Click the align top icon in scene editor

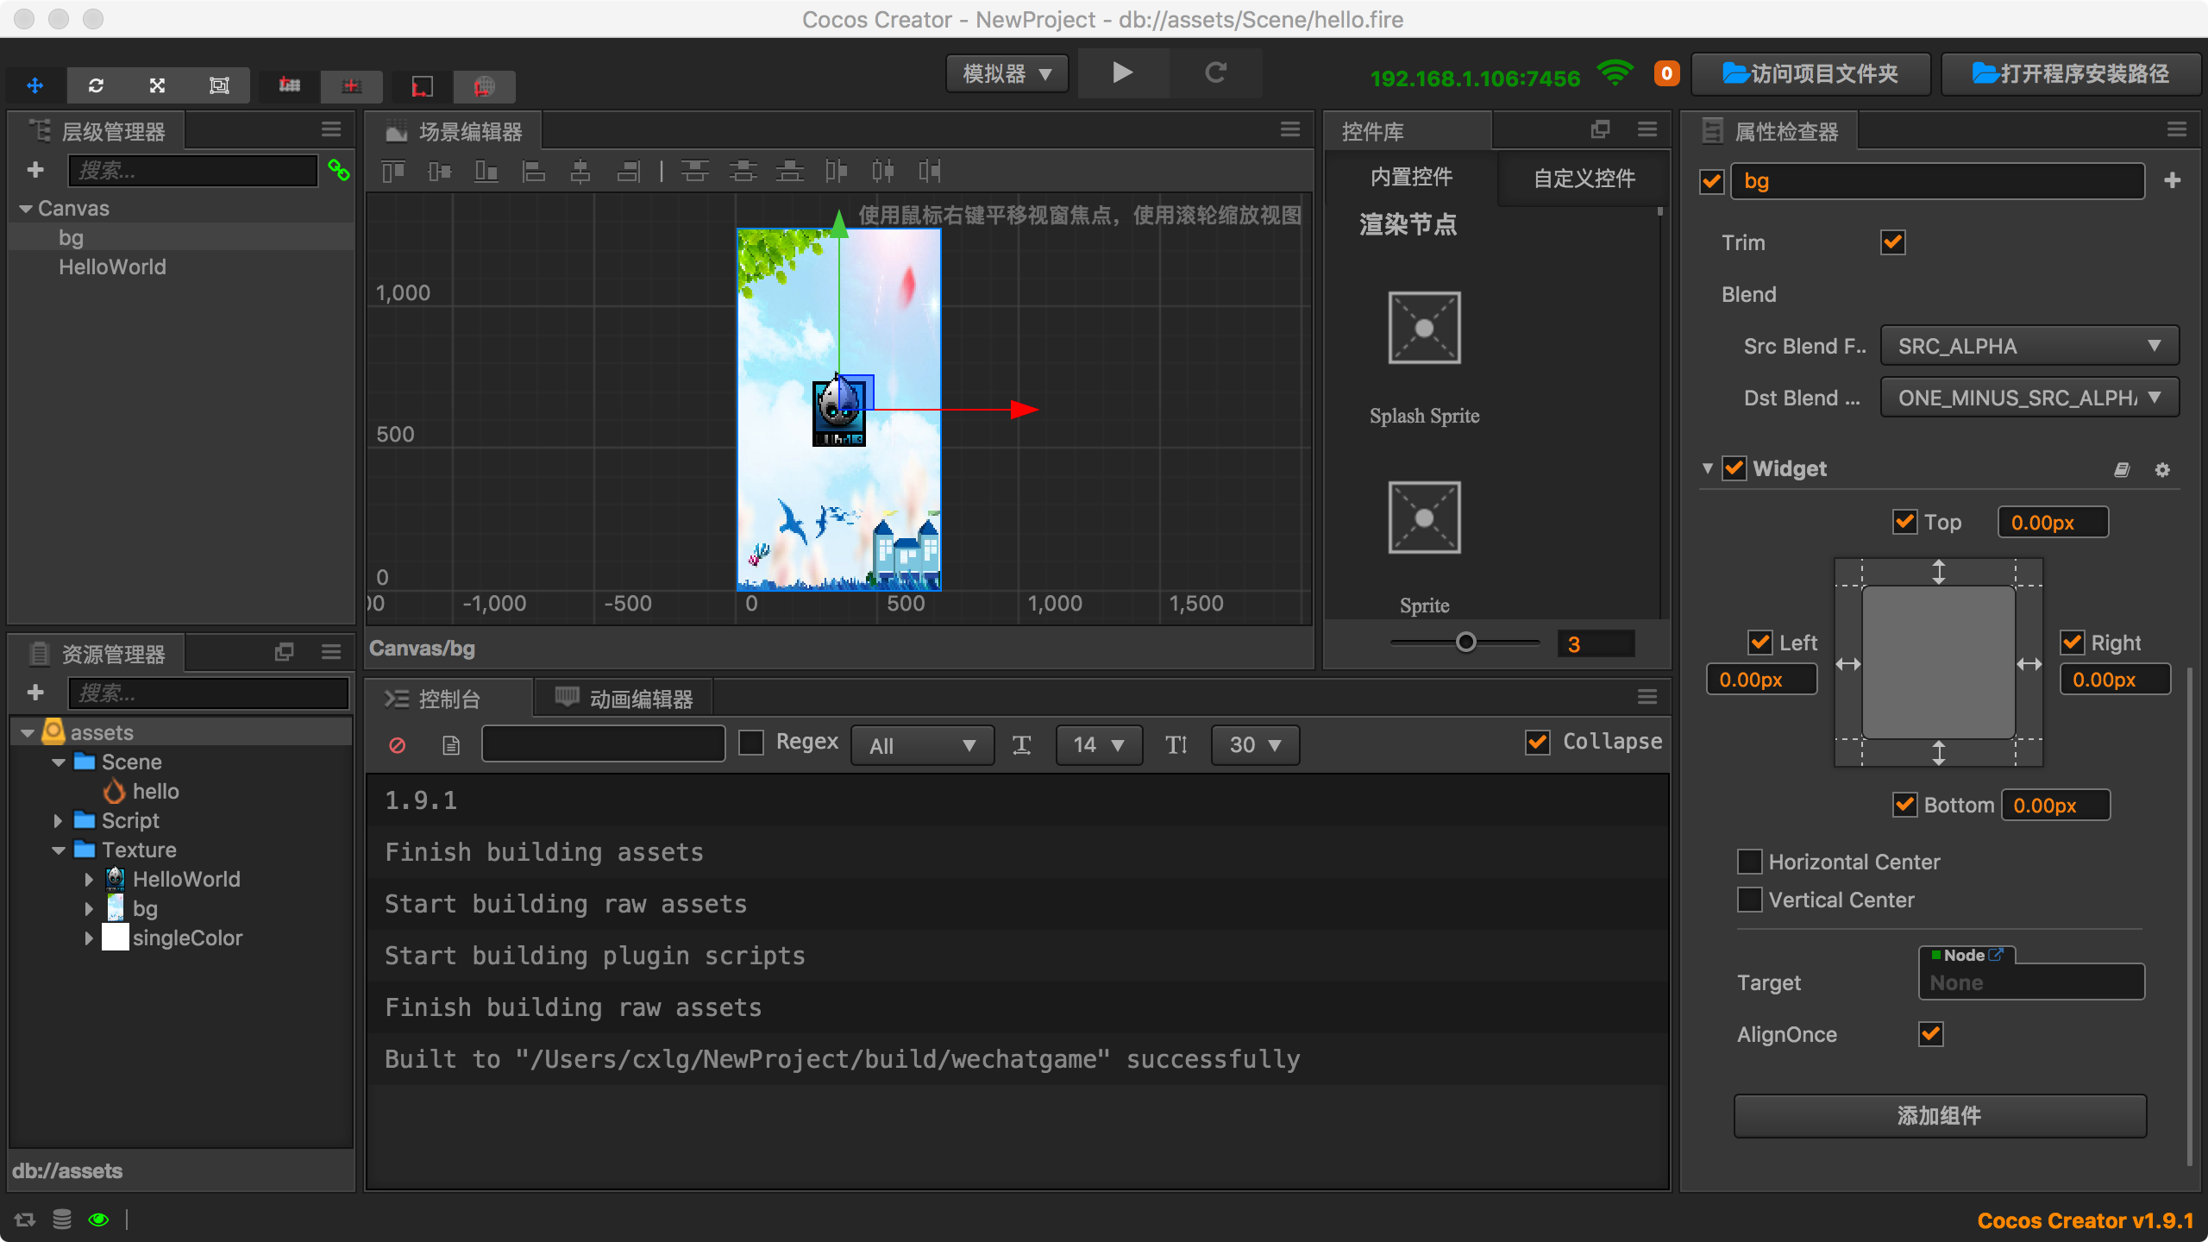point(393,172)
